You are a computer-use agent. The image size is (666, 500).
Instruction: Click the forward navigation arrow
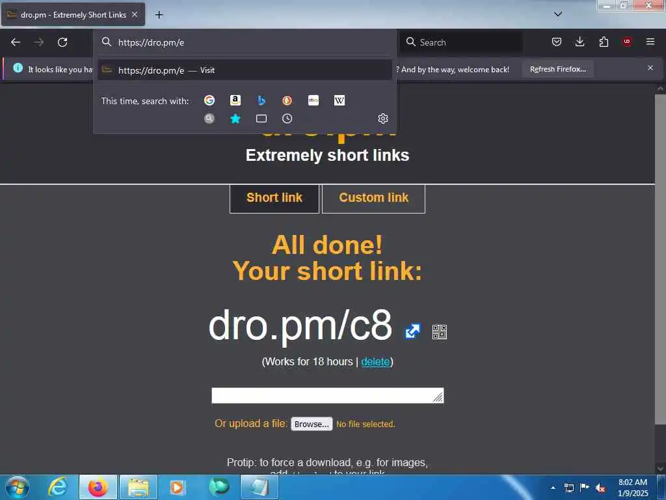[x=39, y=42]
